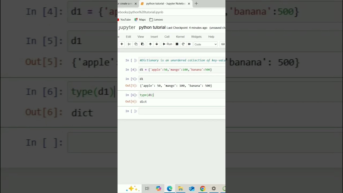Open a new browser tab

[x=196, y=4]
